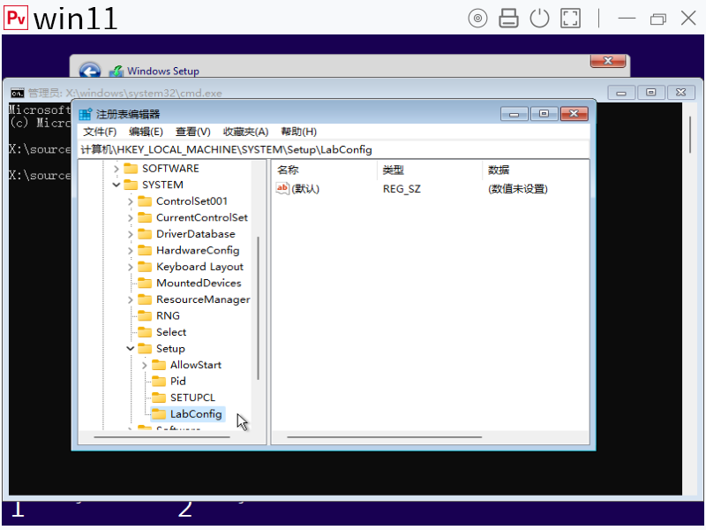Click the values pane horizontal scrollbar
706x530 pixels.
click(384, 437)
